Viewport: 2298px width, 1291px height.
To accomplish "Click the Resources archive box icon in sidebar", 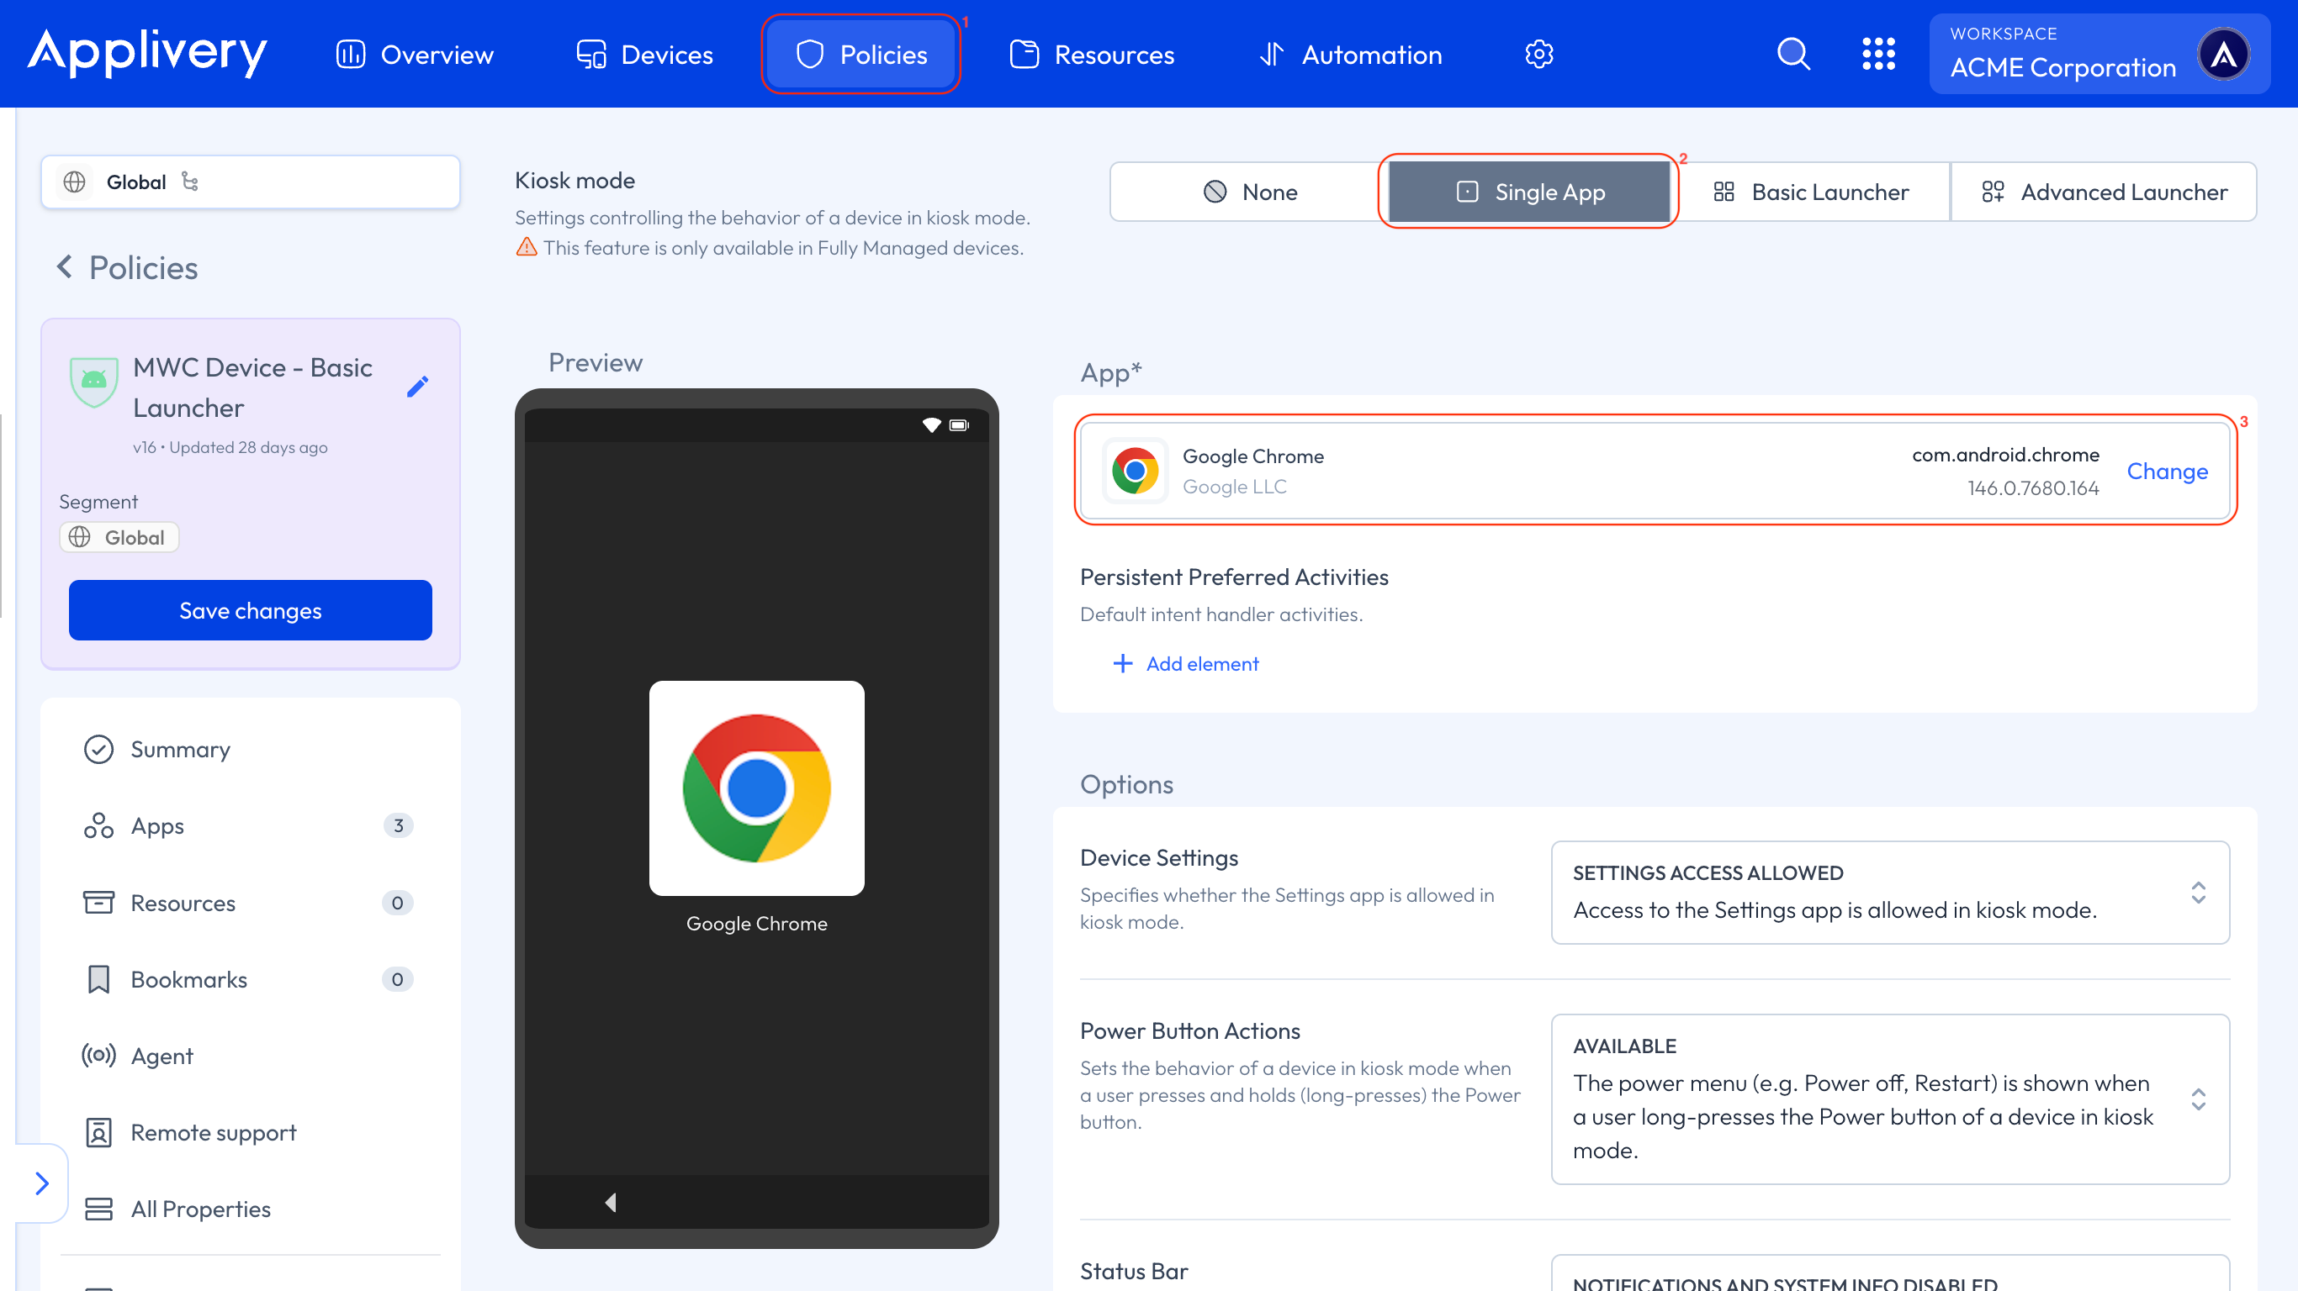I will coord(99,904).
